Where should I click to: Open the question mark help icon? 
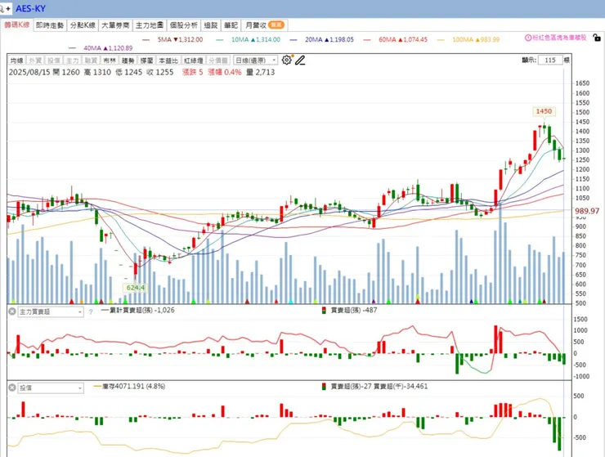point(91,311)
